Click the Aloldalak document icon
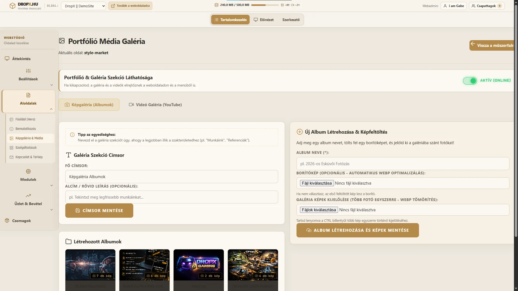This screenshot has height=291, width=518. coord(28,95)
